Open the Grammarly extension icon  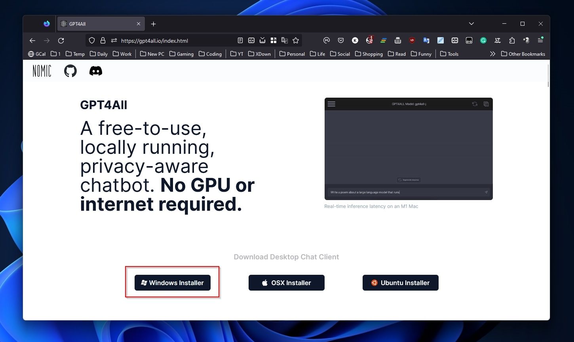483,40
